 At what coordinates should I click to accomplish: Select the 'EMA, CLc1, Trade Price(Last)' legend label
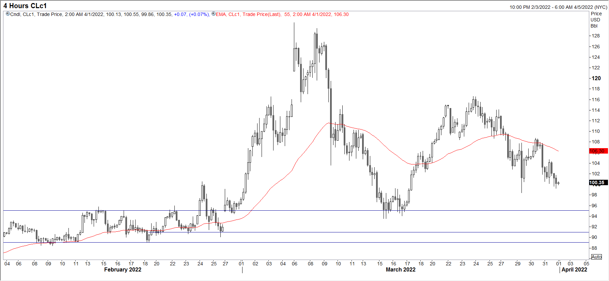pos(249,14)
